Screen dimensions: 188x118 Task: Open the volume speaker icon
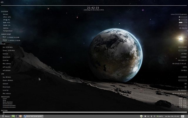point(148,116)
